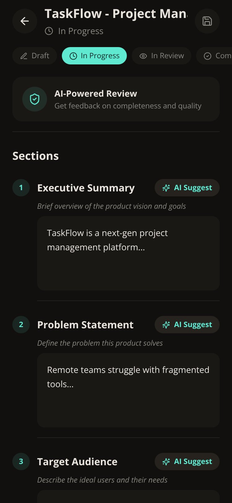Tap the back arrow icon
232x503 pixels.
[x=25, y=21]
